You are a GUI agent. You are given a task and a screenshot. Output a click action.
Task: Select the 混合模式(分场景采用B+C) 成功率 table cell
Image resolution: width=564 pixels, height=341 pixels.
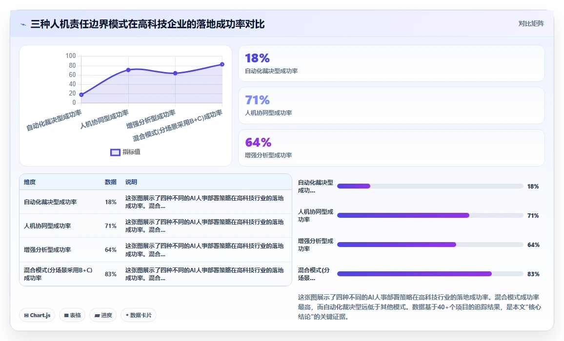pyautogui.click(x=58, y=274)
